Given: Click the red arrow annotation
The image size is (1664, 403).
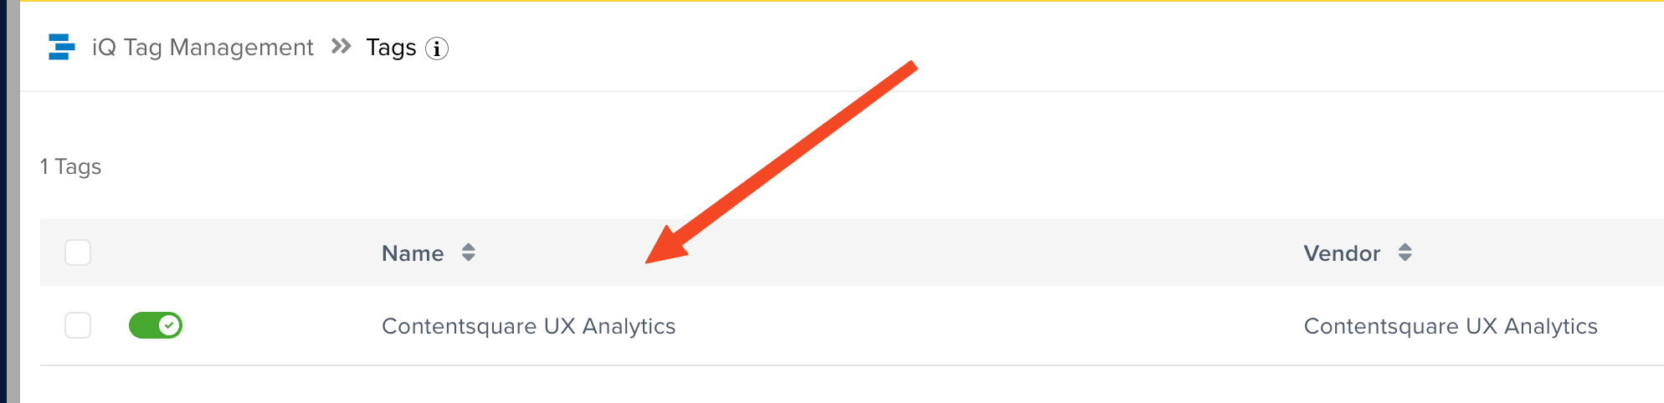Looking at the screenshot, I should pyautogui.click(x=781, y=161).
